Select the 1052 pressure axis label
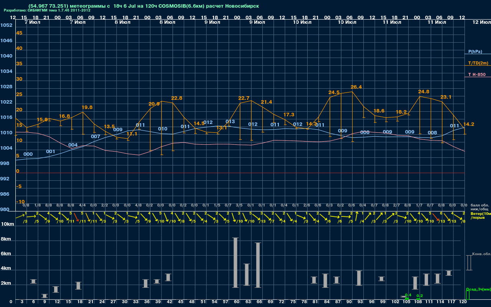 pos(6,25)
